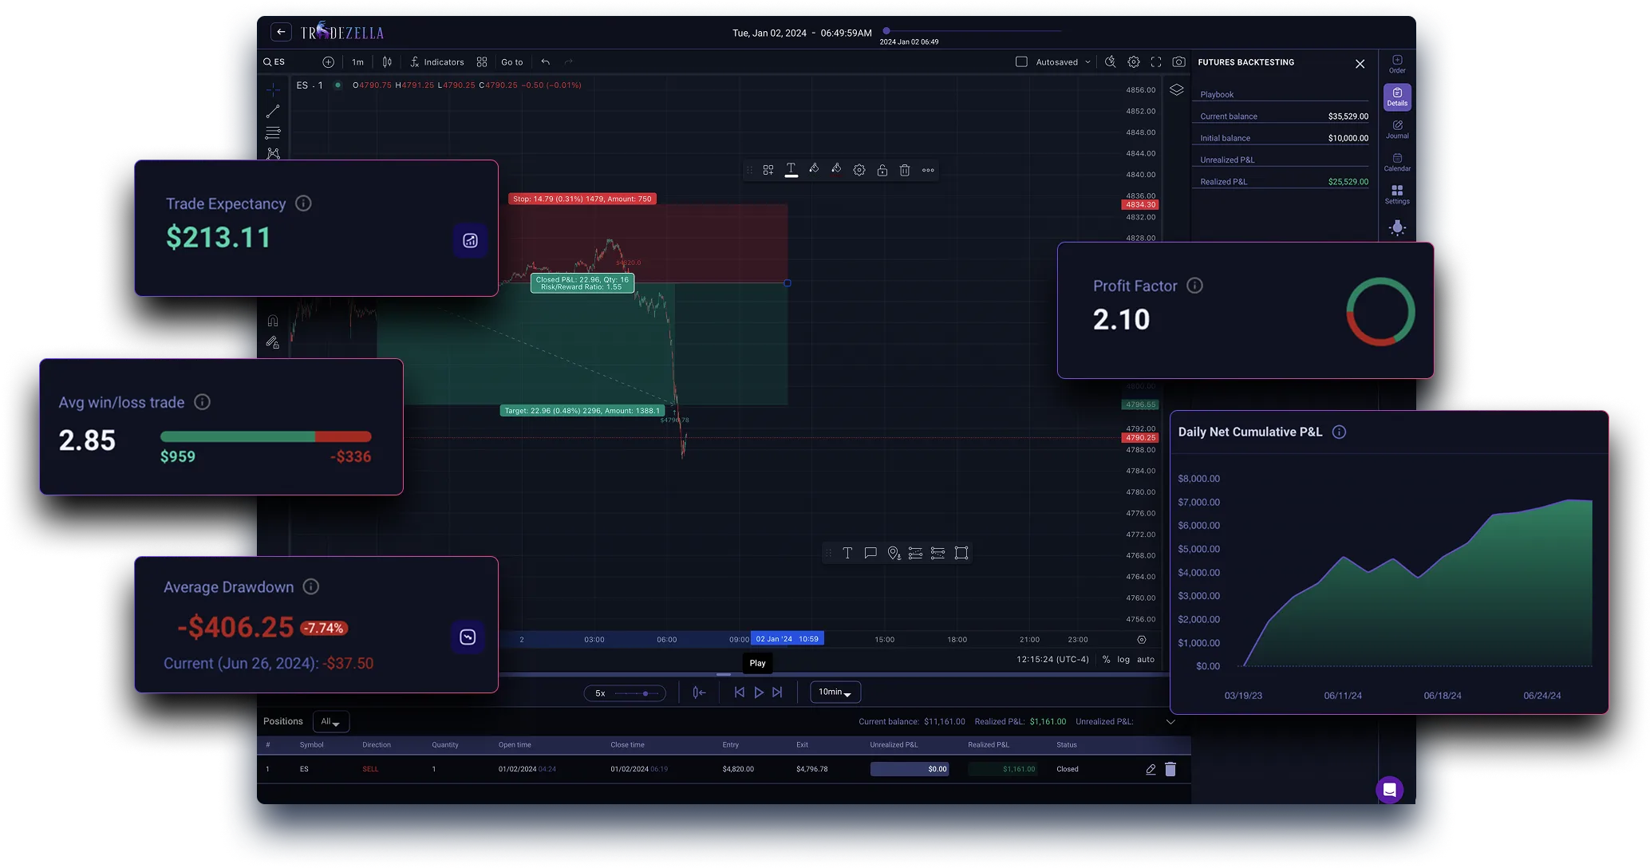Click the back arrow next to Tradezella logo
1650x868 pixels.
click(281, 32)
